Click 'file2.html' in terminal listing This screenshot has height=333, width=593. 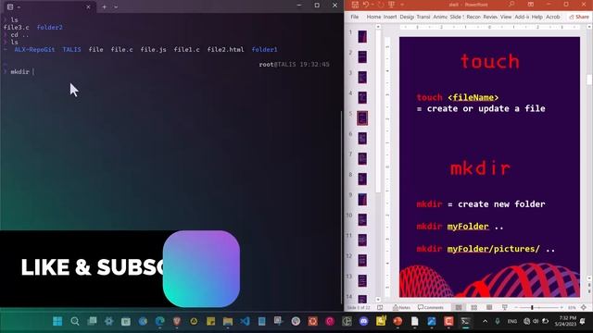point(225,49)
